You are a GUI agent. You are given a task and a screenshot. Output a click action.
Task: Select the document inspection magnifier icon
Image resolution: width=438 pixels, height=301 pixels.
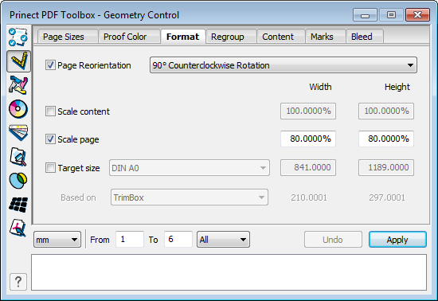(18, 157)
